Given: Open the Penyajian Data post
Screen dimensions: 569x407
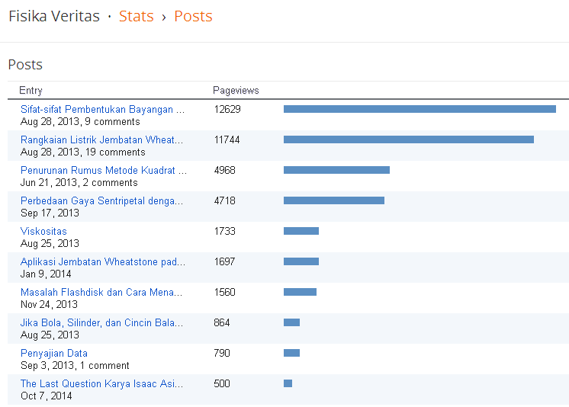Looking at the screenshot, I should [54, 353].
